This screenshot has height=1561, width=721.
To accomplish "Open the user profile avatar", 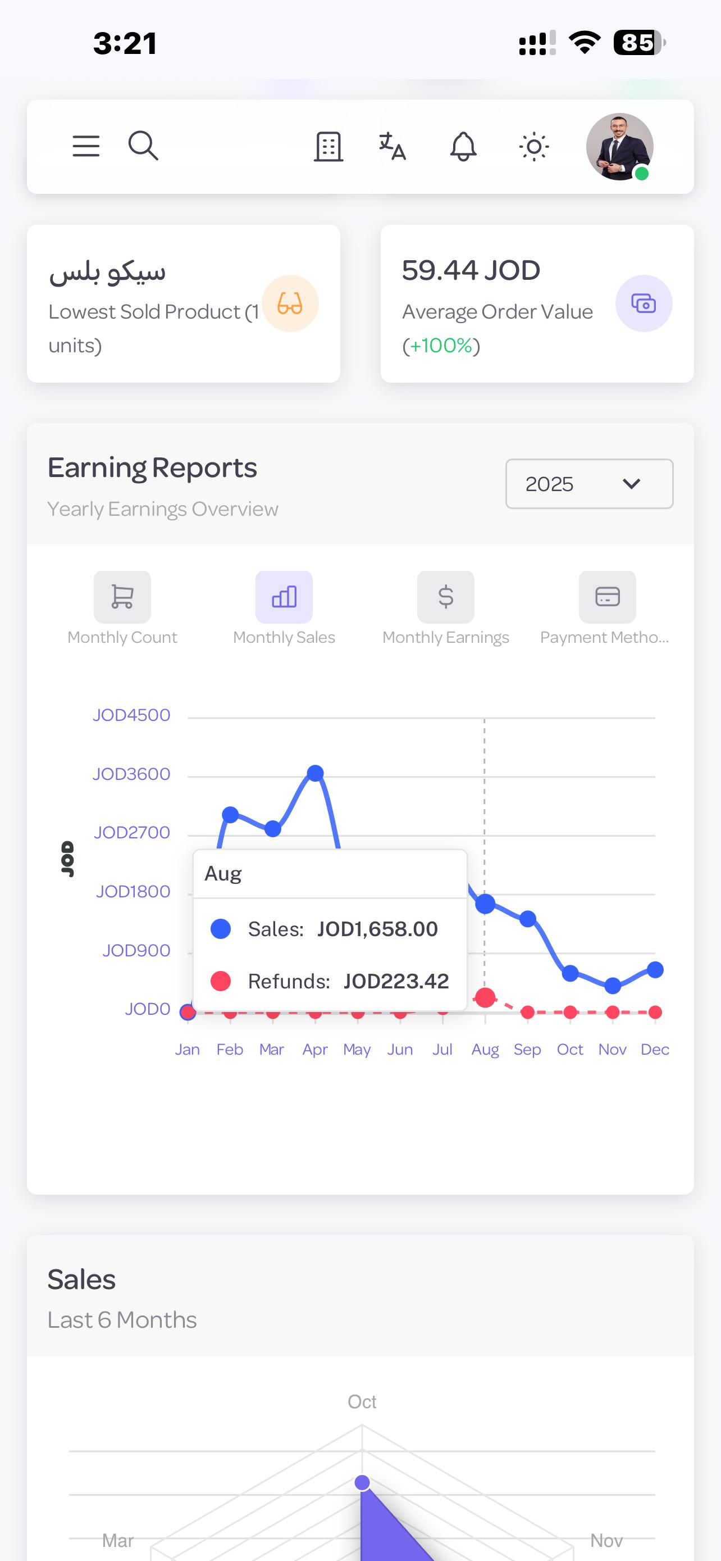I will click(x=619, y=147).
